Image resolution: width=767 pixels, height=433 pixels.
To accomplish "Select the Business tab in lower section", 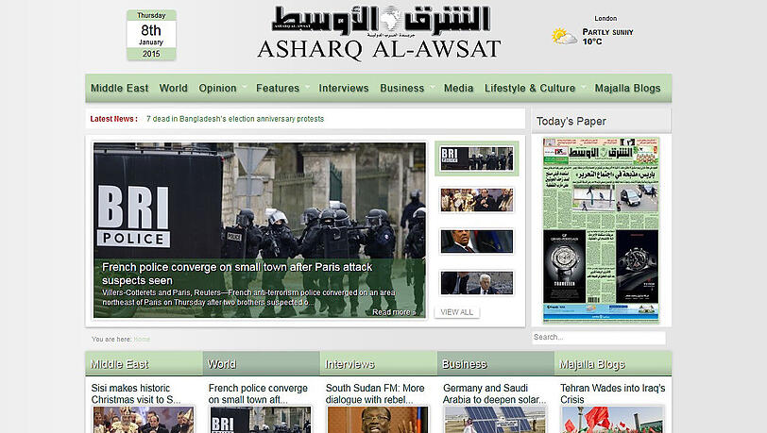I will [x=496, y=364].
